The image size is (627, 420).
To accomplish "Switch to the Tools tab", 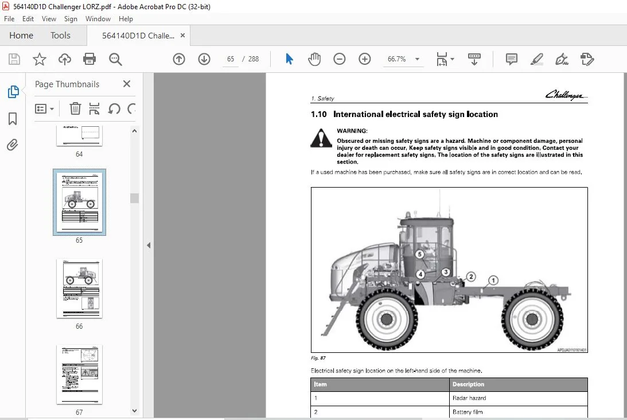I will (60, 36).
